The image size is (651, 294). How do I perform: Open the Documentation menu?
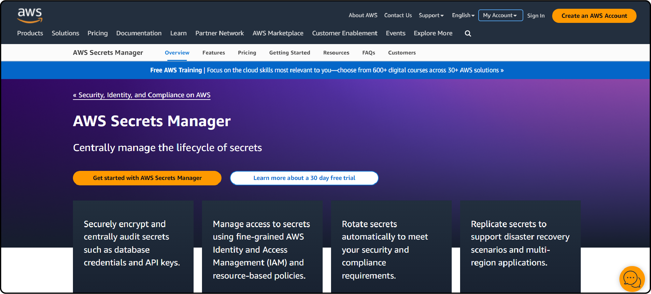(139, 33)
